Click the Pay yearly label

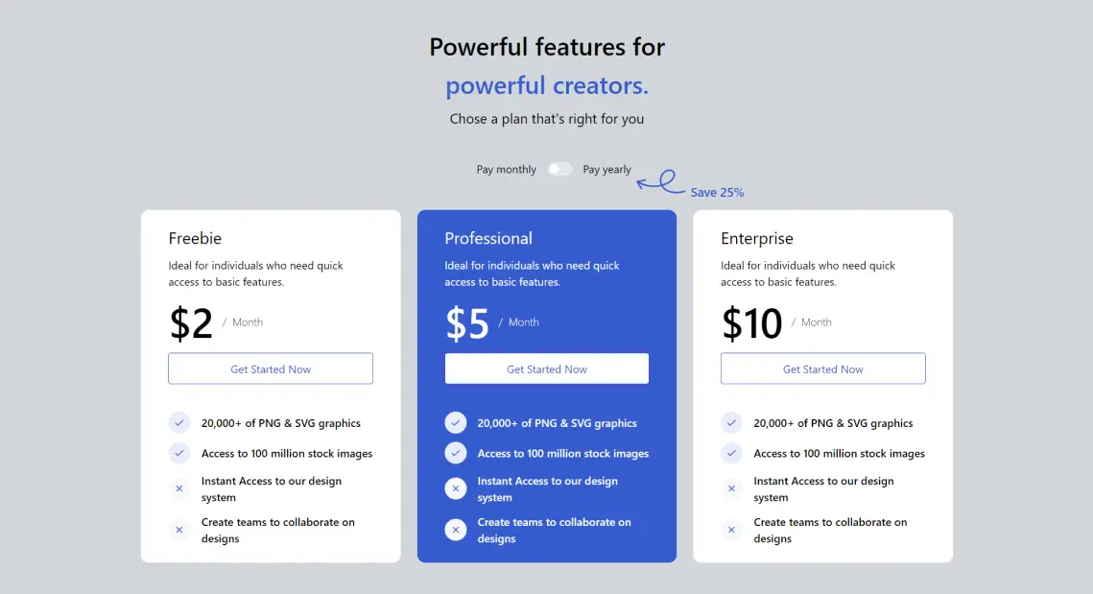606,170
